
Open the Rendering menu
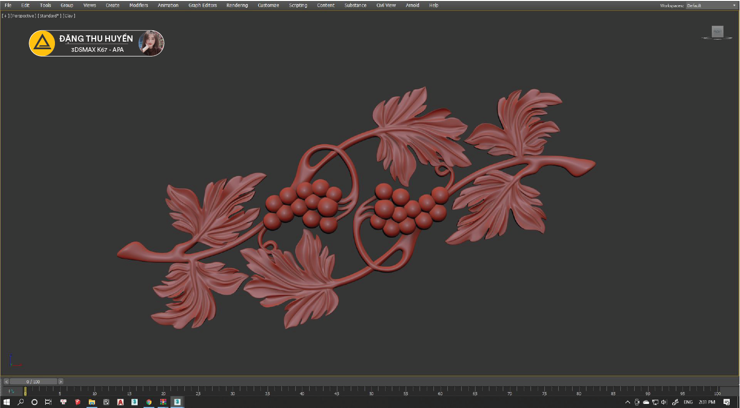coord(237,6)
